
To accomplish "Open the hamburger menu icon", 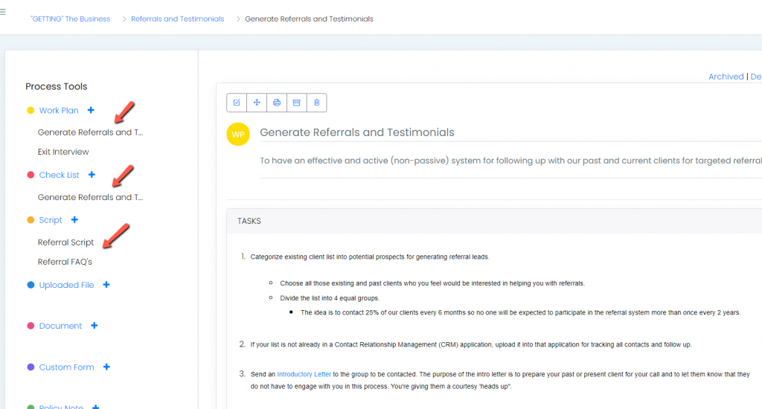I will pyautogui.click(x=2, y=12).
